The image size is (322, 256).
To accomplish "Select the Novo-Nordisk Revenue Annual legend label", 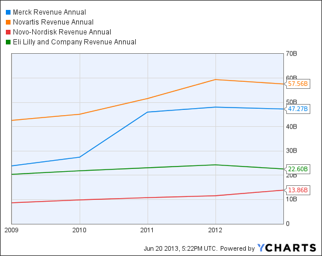I will (62, 32).
